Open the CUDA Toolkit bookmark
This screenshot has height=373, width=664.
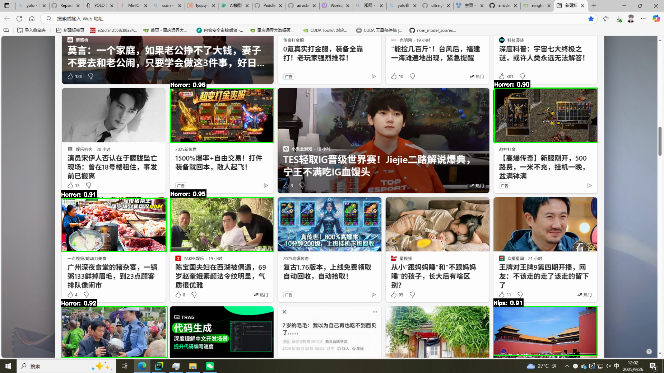325,30
